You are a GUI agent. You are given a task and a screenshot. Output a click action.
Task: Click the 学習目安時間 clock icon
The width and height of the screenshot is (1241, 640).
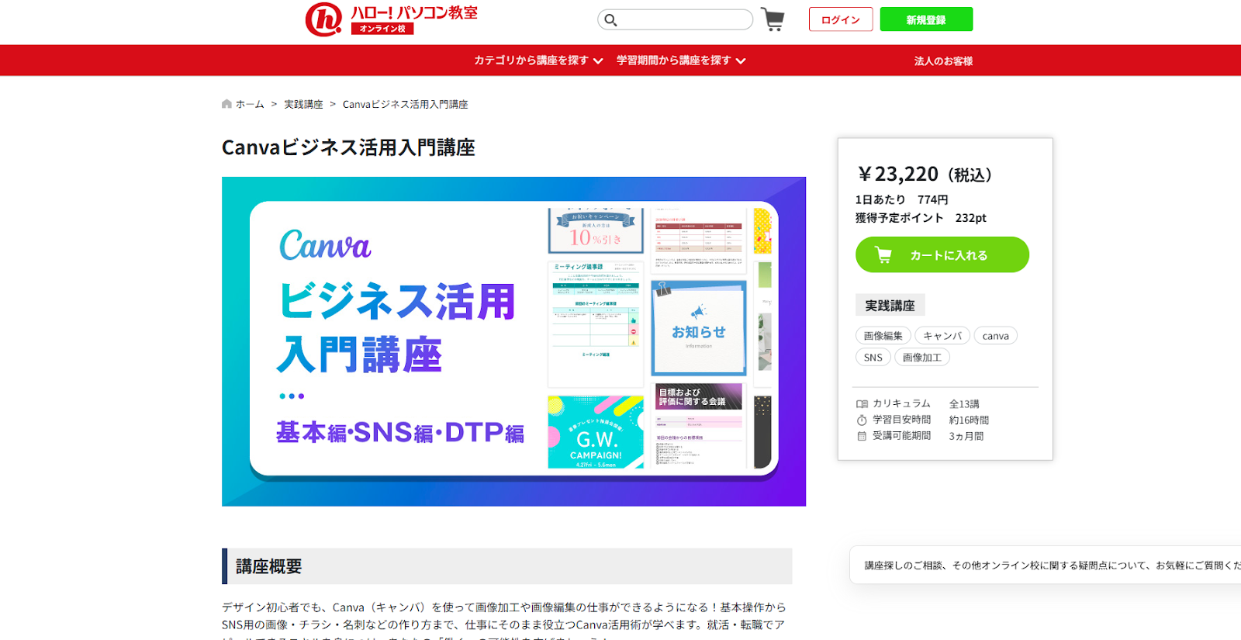pos(862,420)
